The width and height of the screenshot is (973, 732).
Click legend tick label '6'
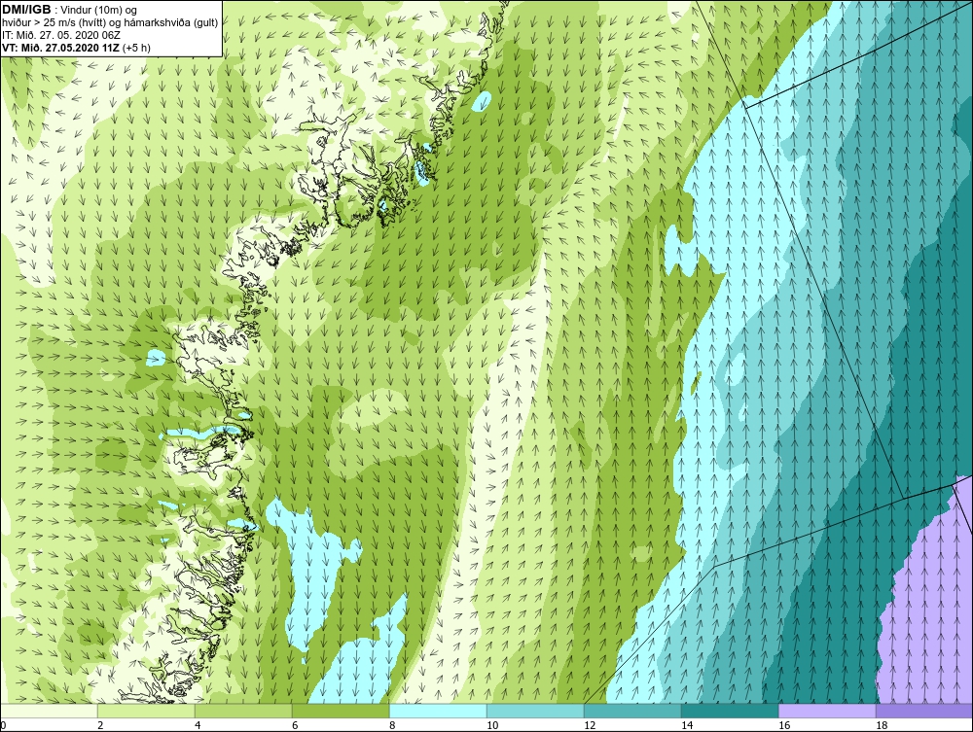pos(296,726)
